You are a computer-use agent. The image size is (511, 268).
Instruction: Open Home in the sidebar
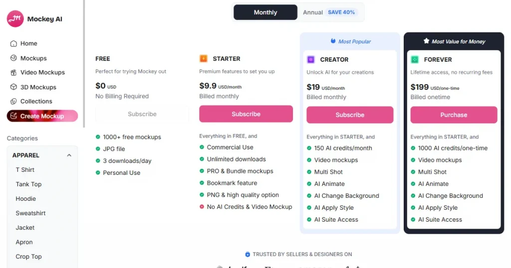pyautogui.click(x=28, y=43)
